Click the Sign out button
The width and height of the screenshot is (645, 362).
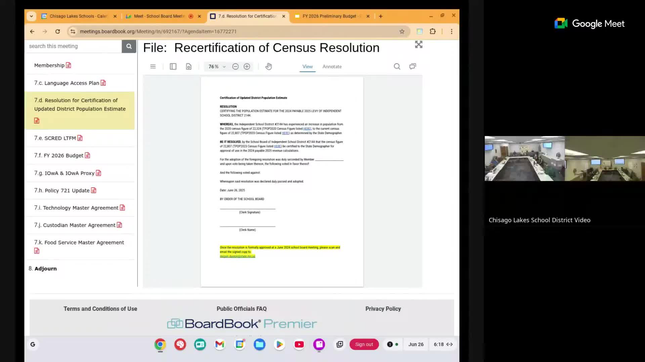(364, 344)
